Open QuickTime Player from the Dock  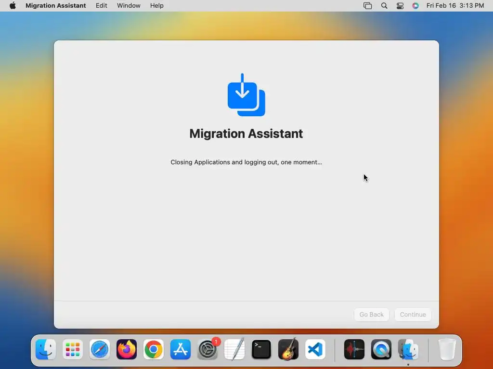tap(381, 349)
